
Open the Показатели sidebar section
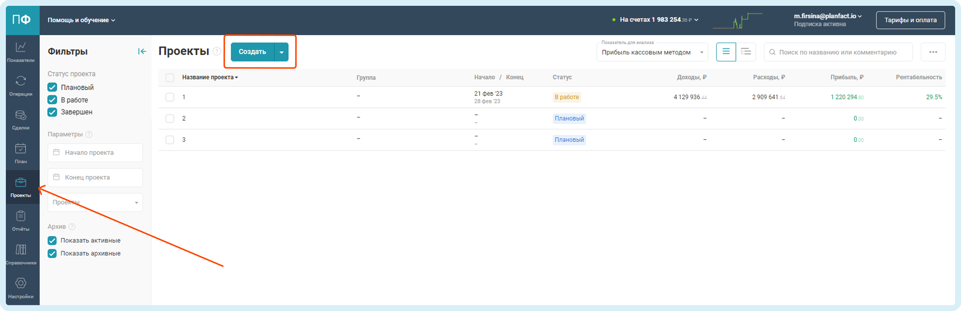pyautogui.click(x=21, y=51)
